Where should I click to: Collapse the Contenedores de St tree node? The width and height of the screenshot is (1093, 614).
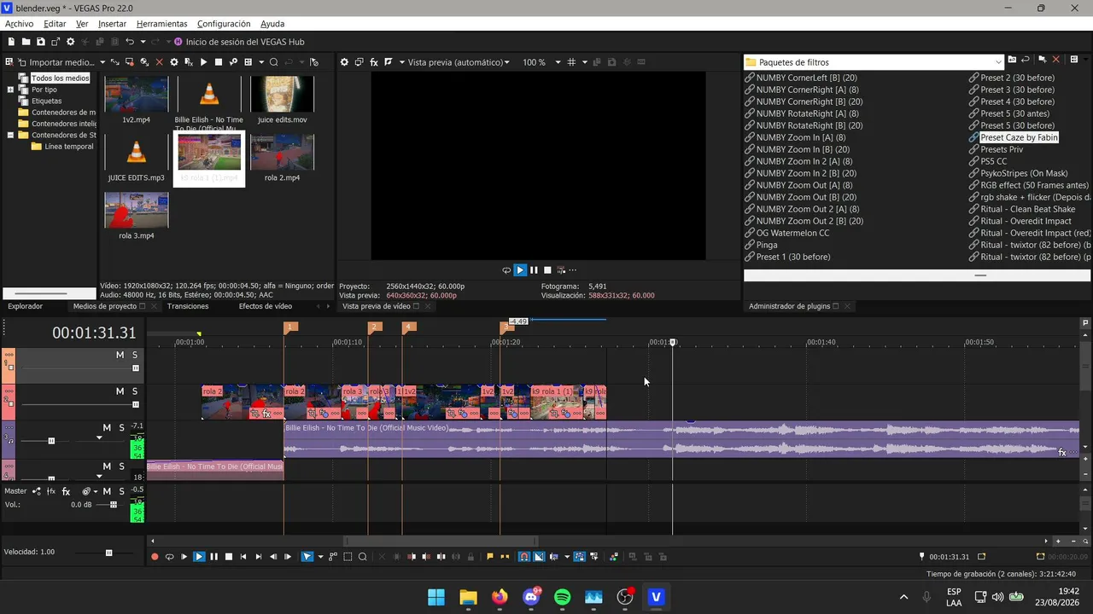point(11,135)
